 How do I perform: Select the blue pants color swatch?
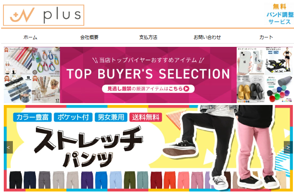pyautogui.click(x=101, y=180)
